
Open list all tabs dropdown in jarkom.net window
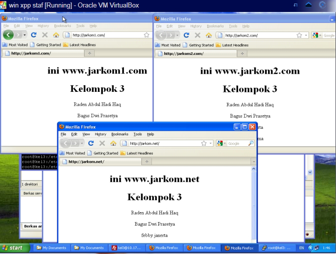click(254, 162)
